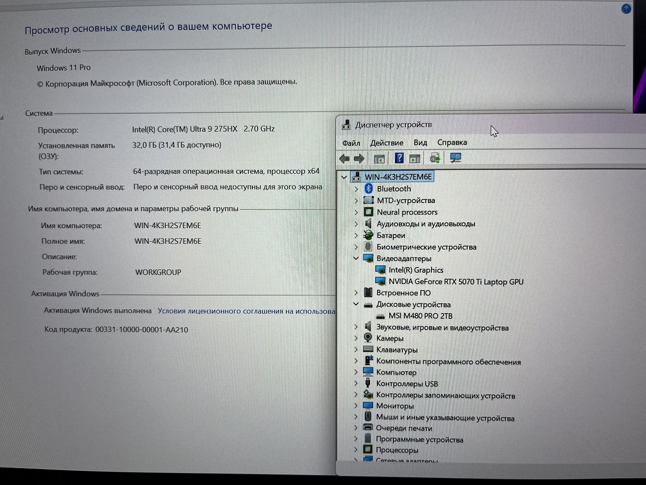646x485 pixels.
Task: Click the Back arrow in Device Manager toolbar
Action: (x=344, y=158)
